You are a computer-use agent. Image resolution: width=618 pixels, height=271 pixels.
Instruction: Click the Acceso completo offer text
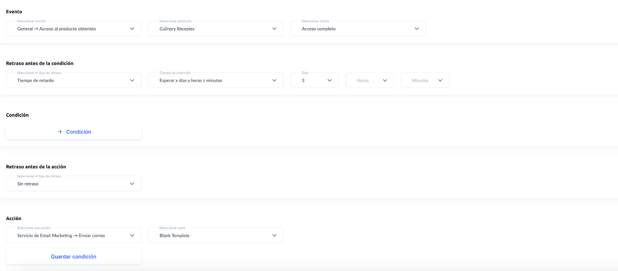point(319,29)
